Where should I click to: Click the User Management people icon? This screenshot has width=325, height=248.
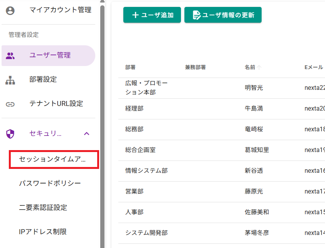(10, 56)
